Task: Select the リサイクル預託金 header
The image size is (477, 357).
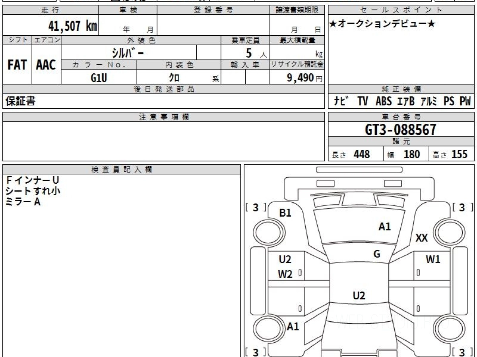Action: click(x=297, y=65)
